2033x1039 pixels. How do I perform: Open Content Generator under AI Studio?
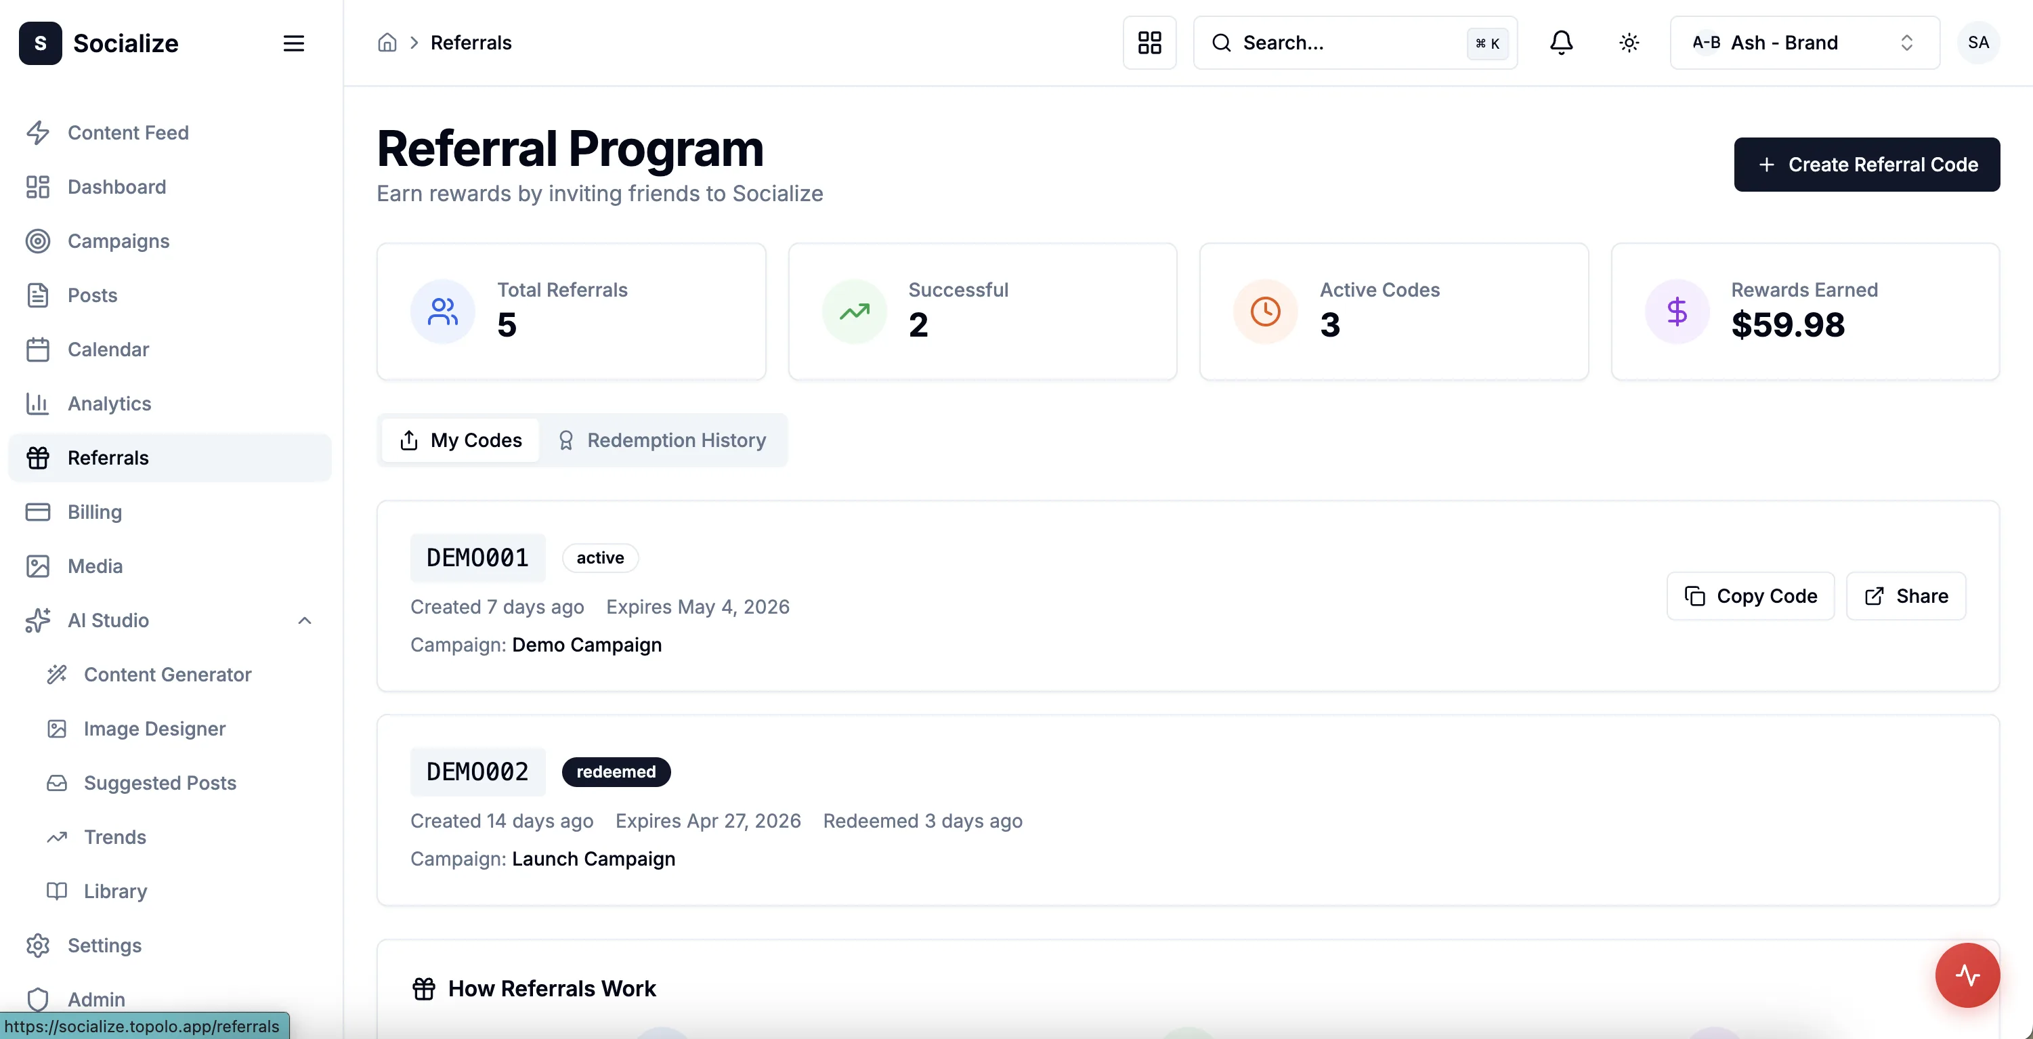(x=167, y=674)
